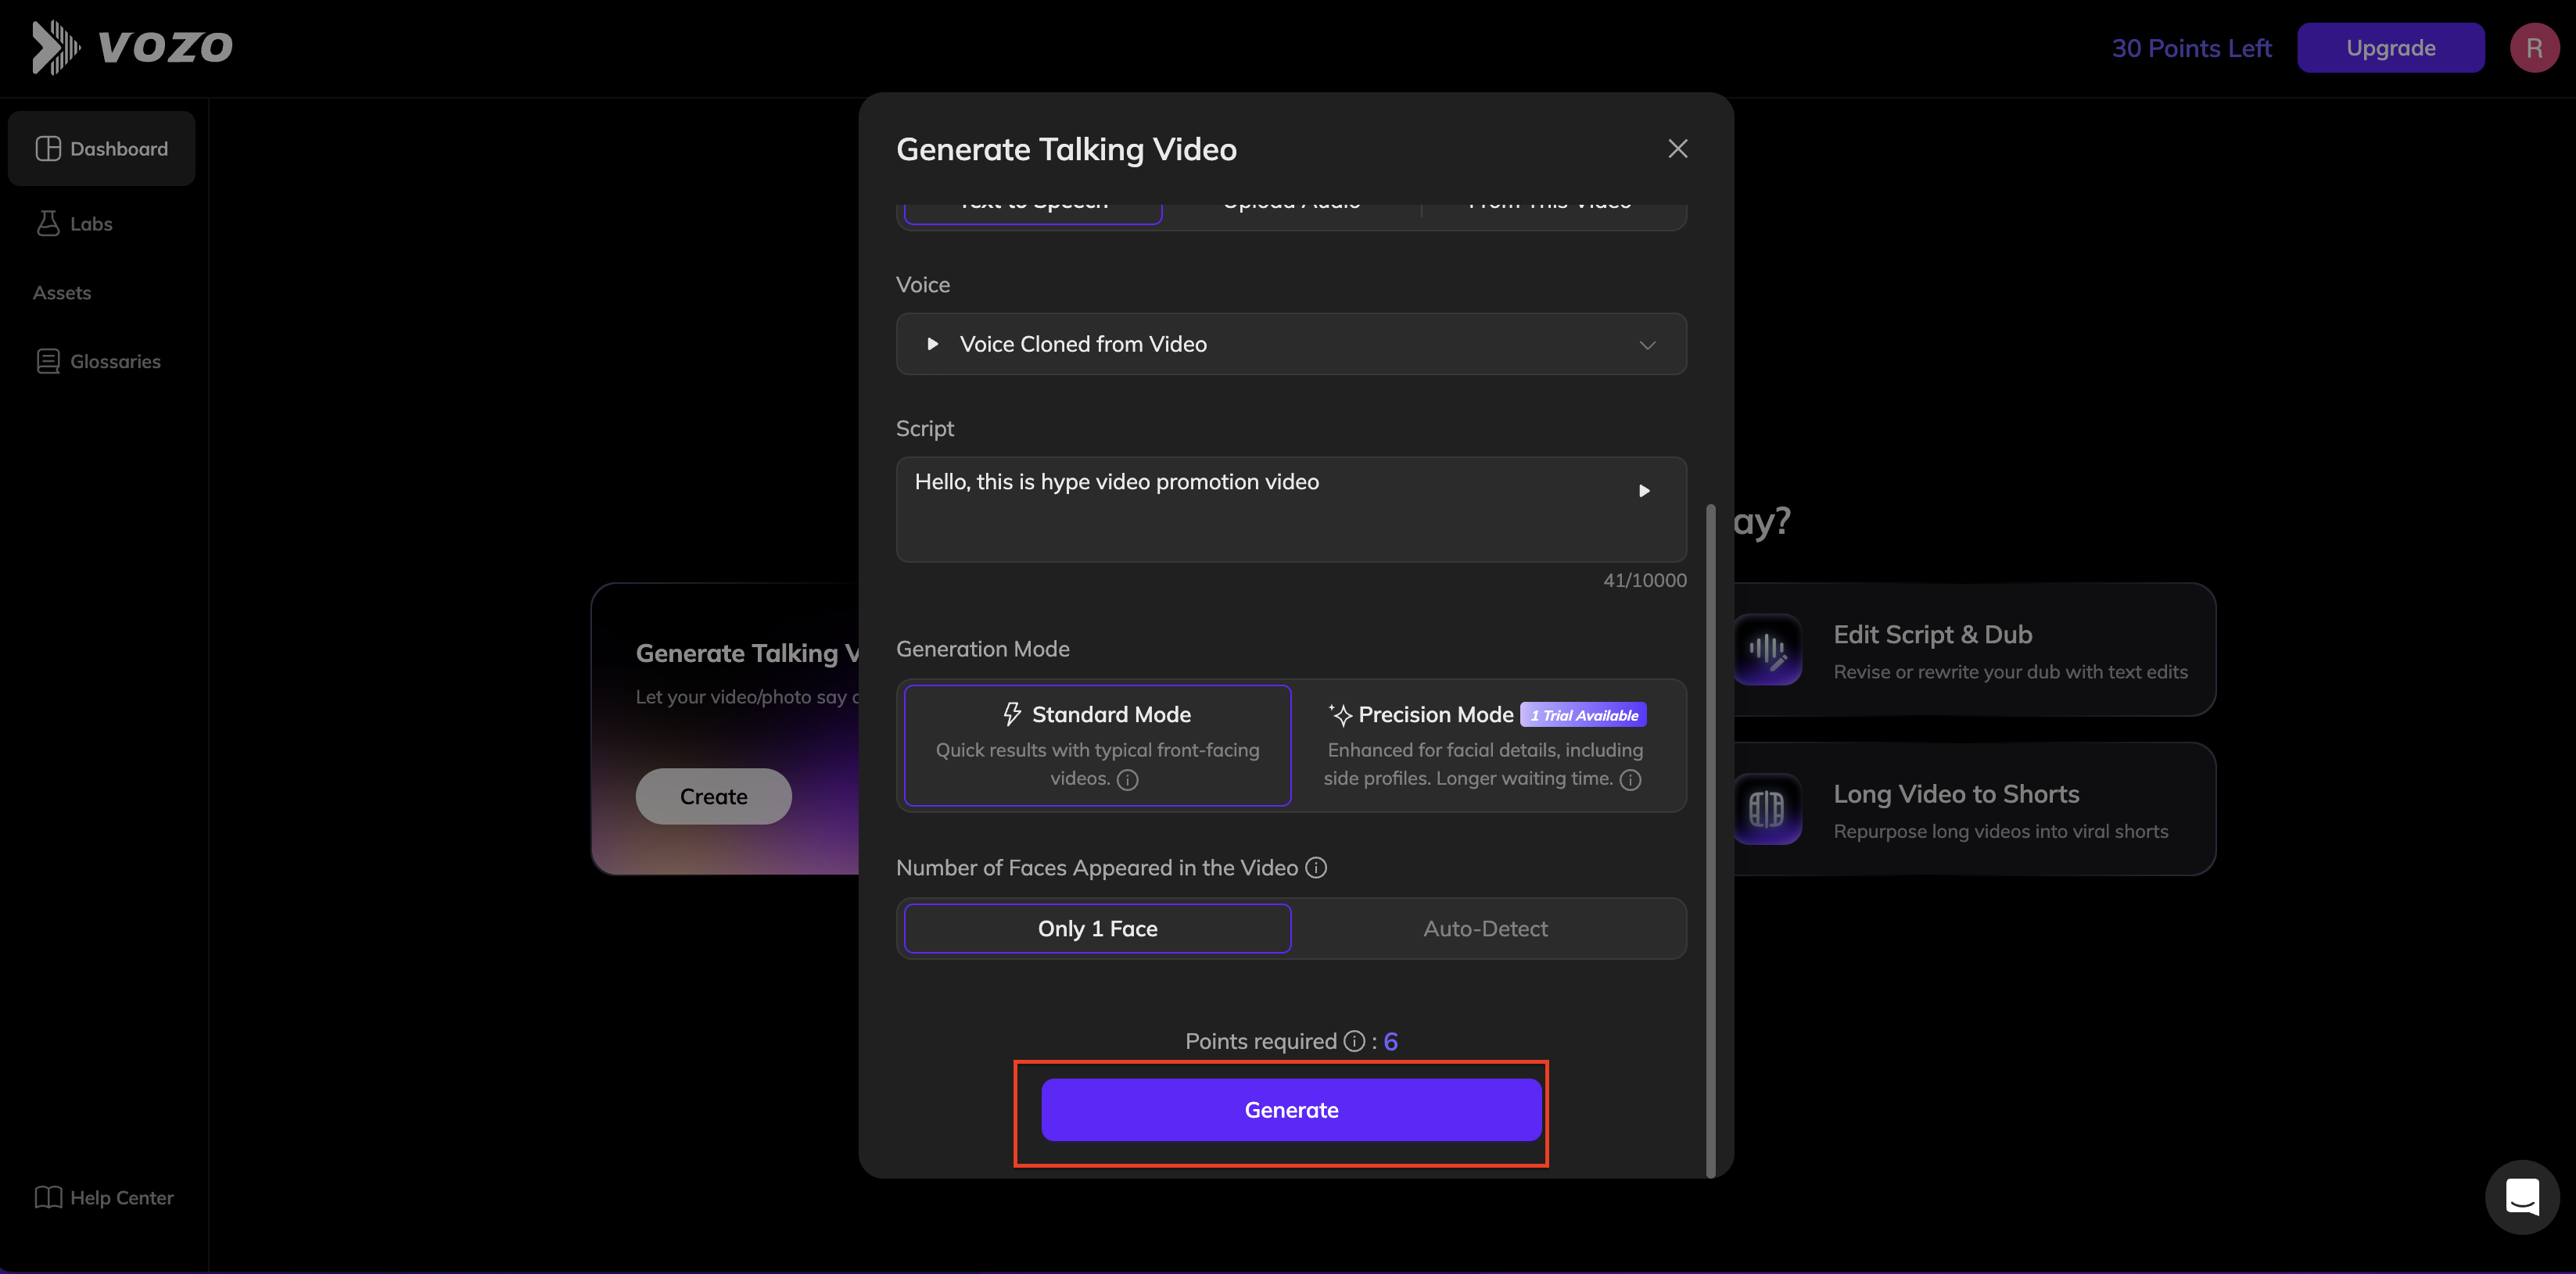Open the chat support bubble
This screenshot has height=1274, width=2576.
click(2522, 1196)
